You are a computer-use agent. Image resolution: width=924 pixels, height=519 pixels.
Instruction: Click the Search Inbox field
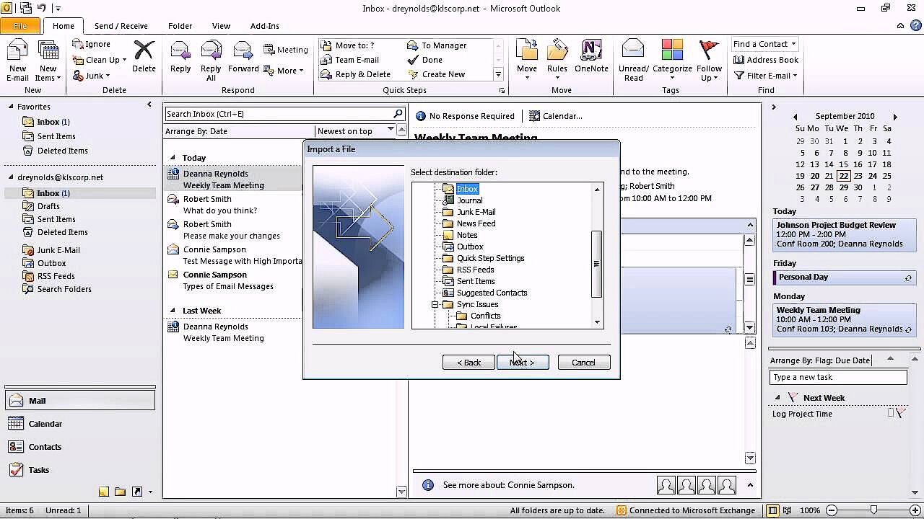[278, 114]
